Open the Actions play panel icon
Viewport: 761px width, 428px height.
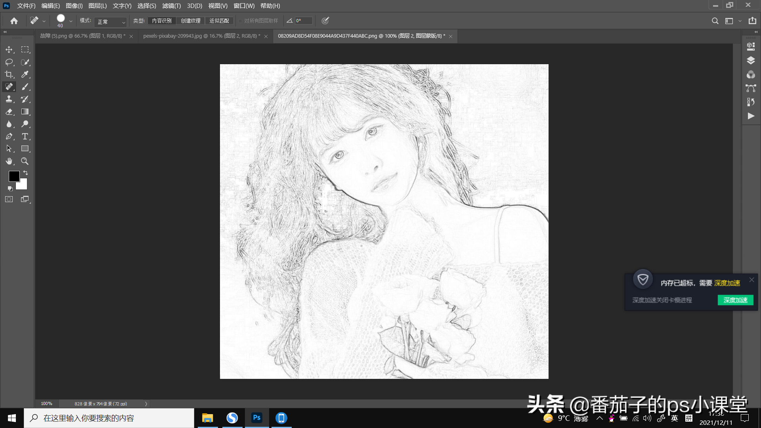(751, 116)
